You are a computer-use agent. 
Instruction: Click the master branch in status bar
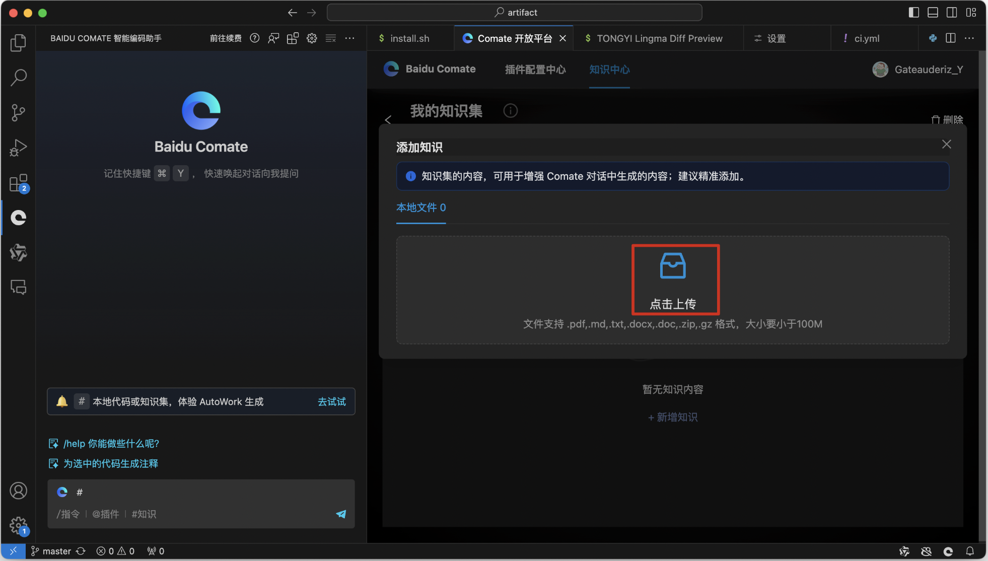point(51,551)
